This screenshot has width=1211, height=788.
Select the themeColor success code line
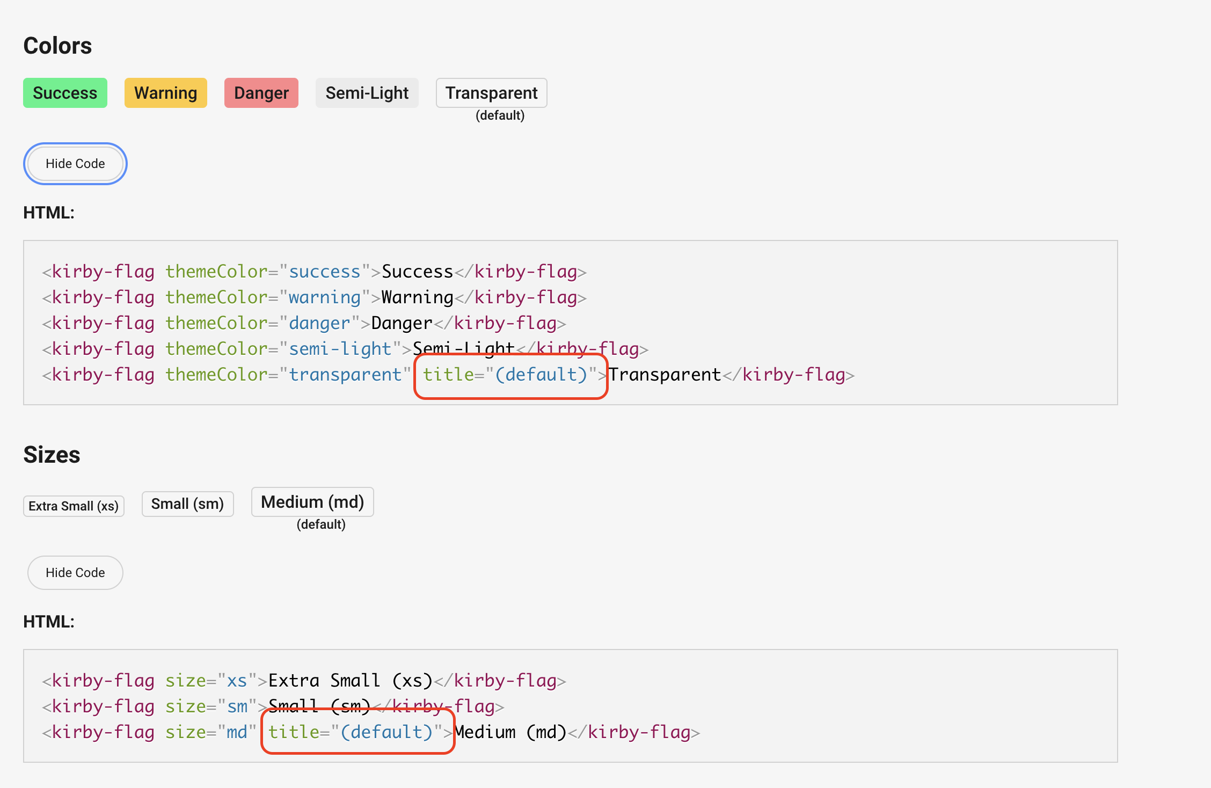tap(313, 272)
